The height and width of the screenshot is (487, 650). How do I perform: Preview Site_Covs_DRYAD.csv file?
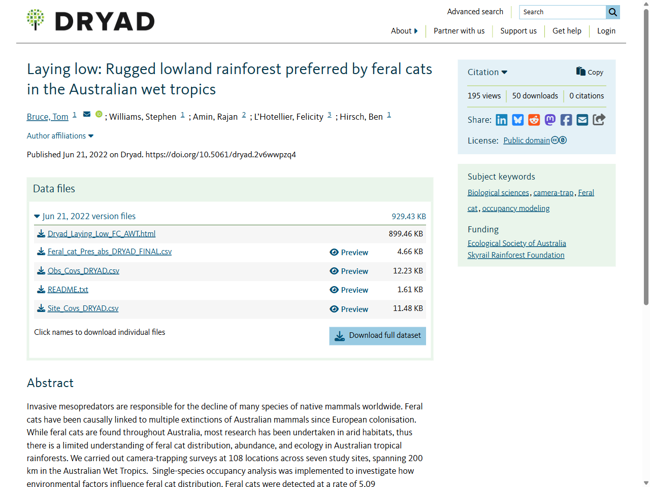[x=349, y=309]
